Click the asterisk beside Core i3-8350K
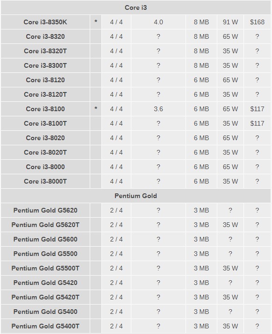Image resolution: width=272 pixels, height=334 pixels. [x=96, y=22]
